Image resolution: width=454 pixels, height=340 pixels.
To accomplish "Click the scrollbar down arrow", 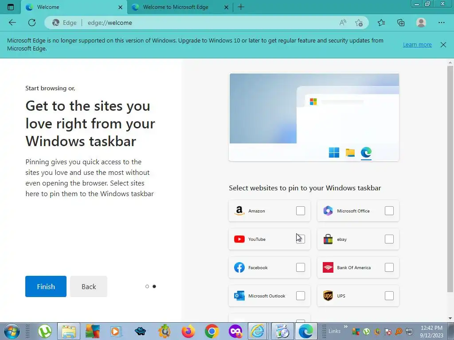I will 450,319.
